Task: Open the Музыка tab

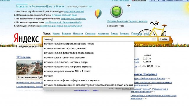Action: [x=125, y=34]
